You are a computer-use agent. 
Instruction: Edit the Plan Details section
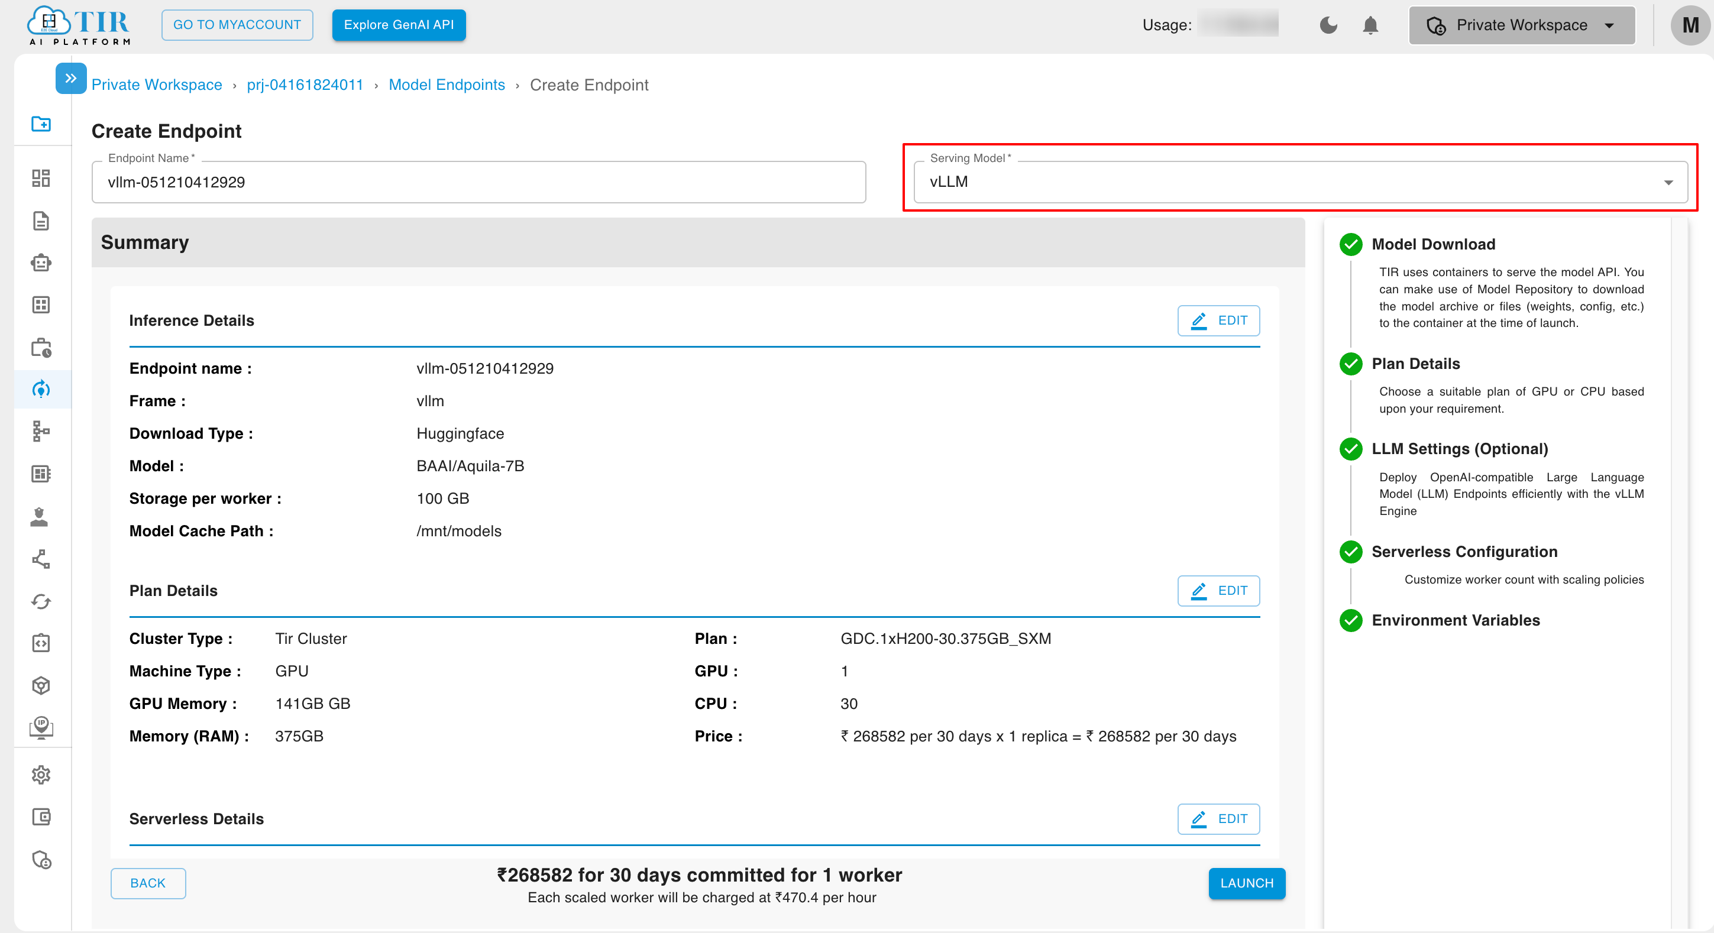pos(1218,591)
